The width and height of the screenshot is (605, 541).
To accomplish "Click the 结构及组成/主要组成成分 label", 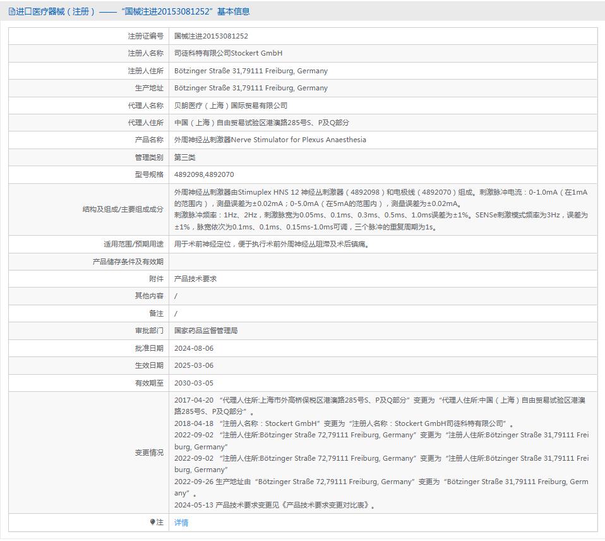I will click(x=123, y=209).
